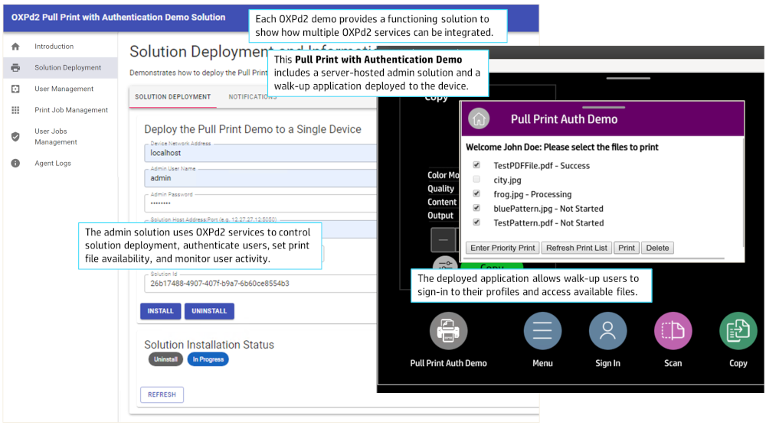Check the city.jpg checkbox
The image size is (766, 425).
[476, 180]
